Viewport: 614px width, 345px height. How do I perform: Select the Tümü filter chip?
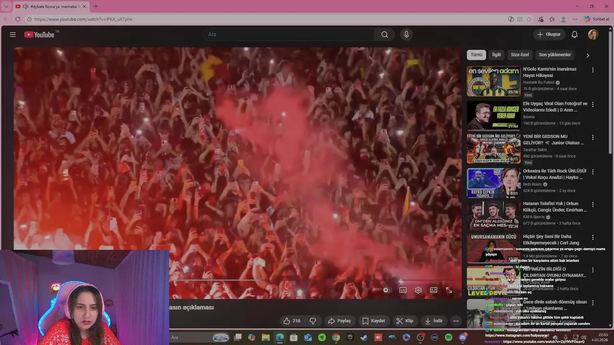click(x=476, y=55)
